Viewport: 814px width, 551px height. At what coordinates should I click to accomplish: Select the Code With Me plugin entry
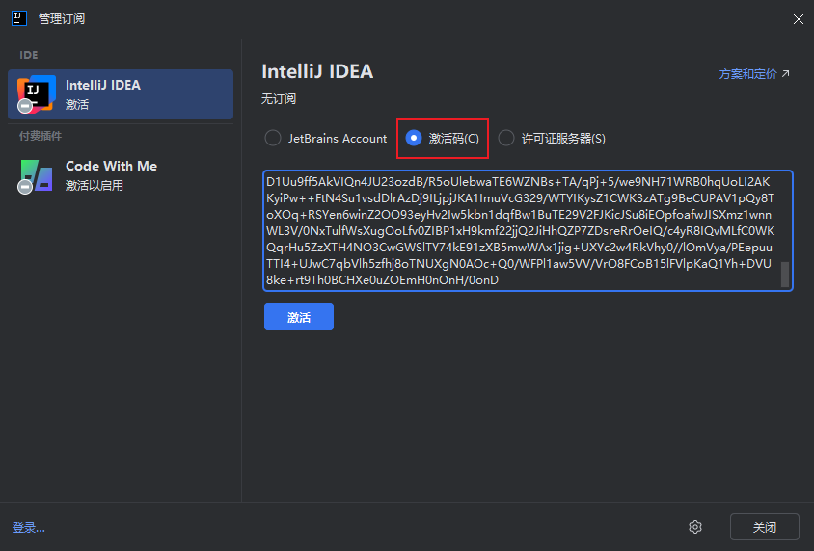tap(121, 175)
